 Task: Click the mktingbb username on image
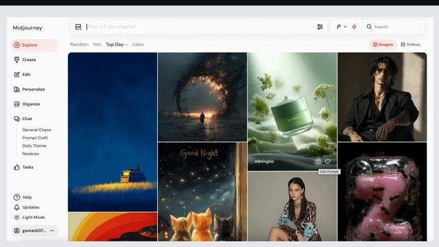[x=264, y=161]
